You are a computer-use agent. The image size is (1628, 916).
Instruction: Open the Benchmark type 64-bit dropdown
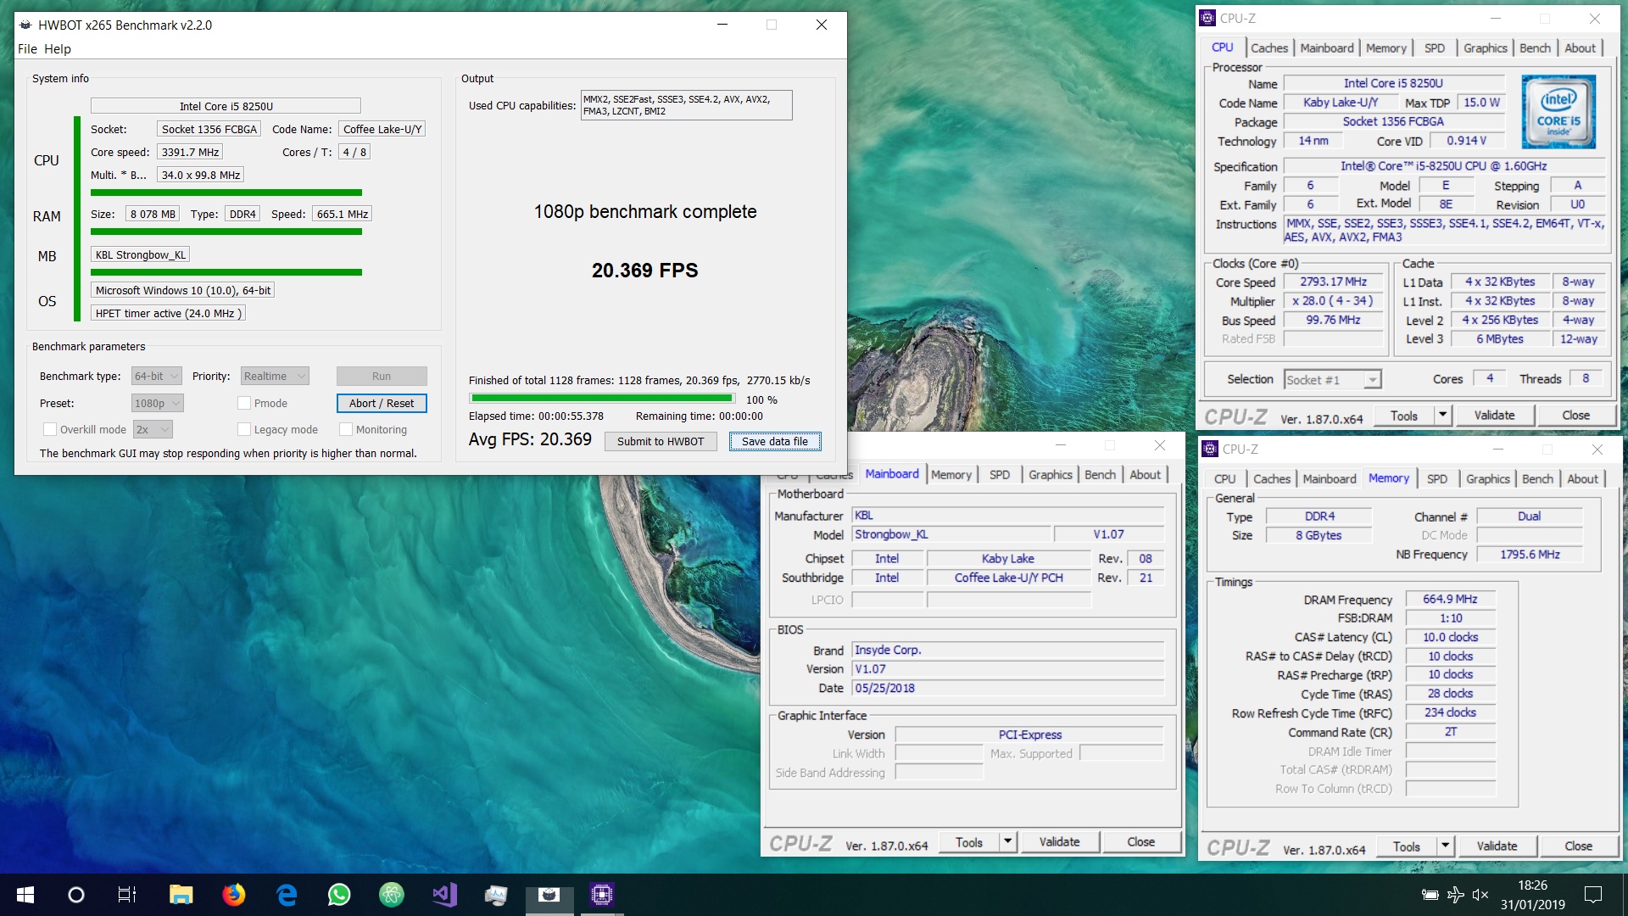coord(157,376)
